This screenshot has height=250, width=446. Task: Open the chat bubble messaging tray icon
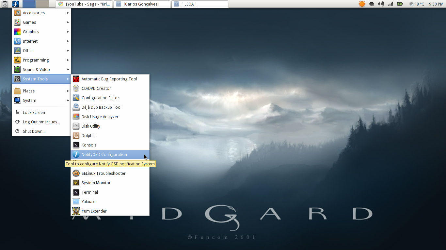[x=372, y=4]
